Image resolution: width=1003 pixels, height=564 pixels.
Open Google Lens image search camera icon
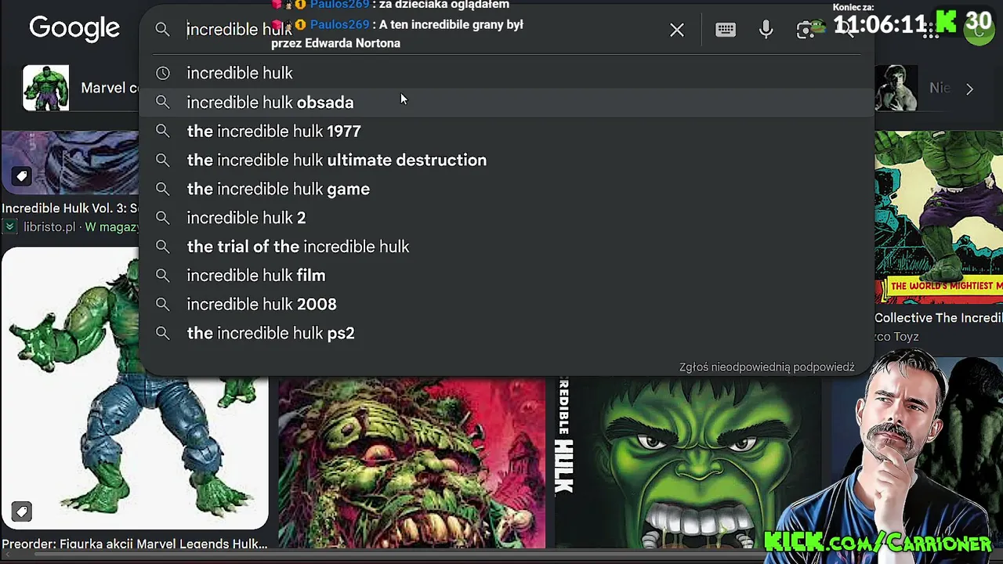tap(806, 30)
